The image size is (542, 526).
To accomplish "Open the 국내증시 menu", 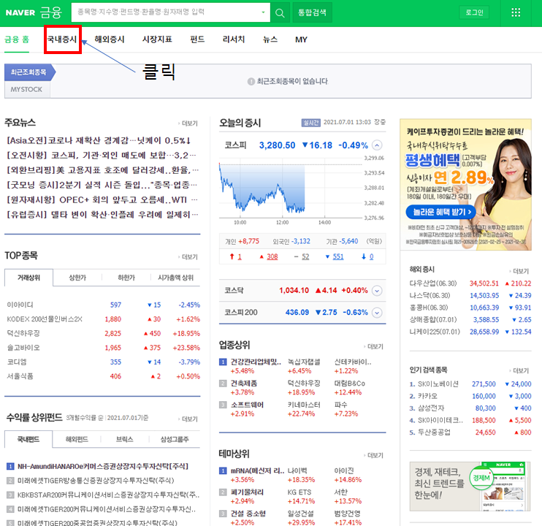I will 62,39.
